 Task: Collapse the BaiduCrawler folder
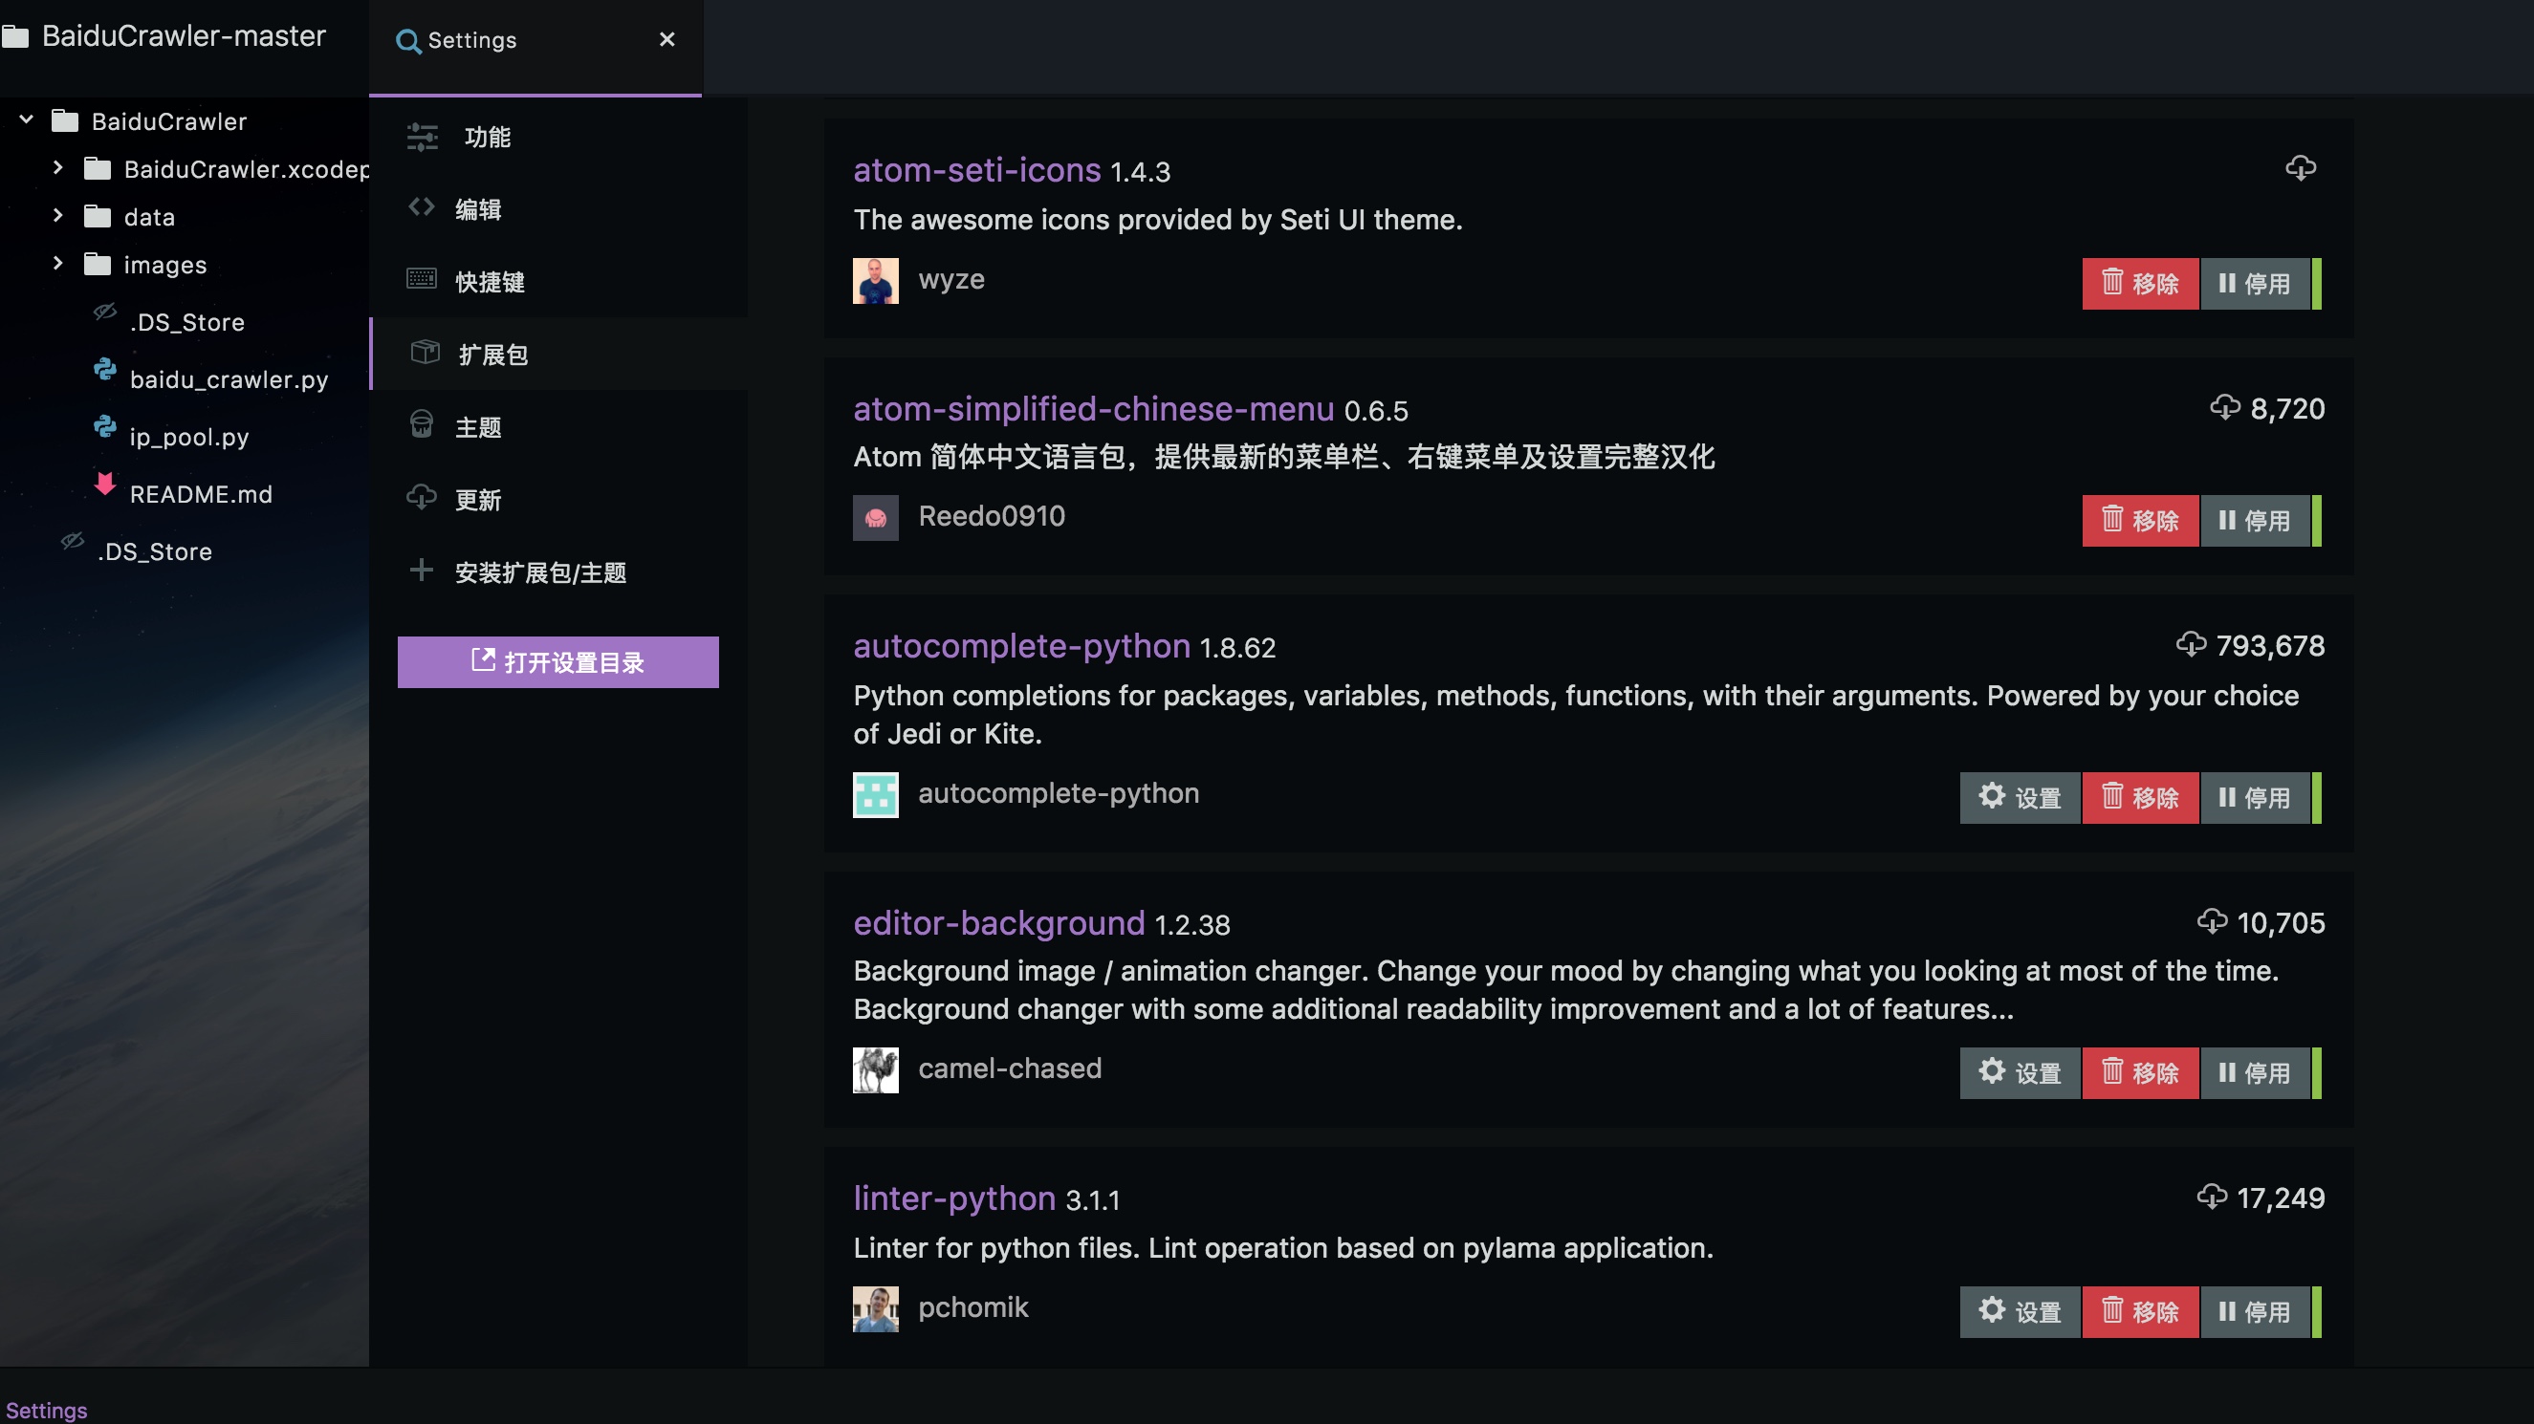pyautogui.click(x=27, y=120)
